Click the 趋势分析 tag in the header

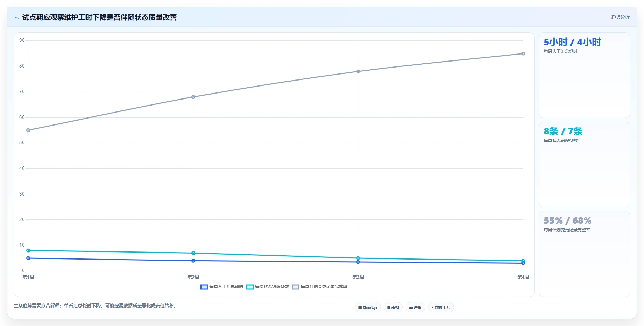620,17
